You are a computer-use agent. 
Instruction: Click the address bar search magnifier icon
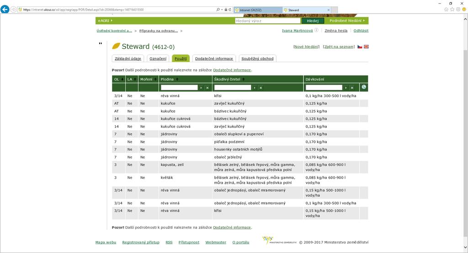pyautogui.click(x=218, y=10)
